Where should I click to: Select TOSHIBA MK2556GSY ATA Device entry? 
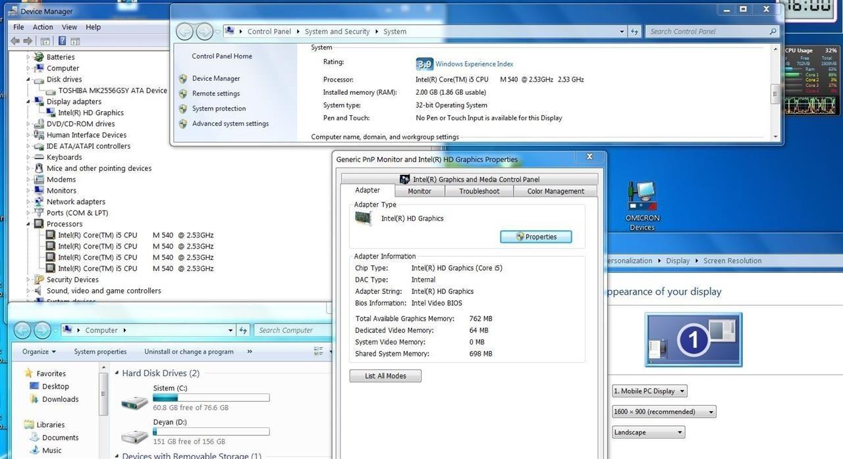(x=113, y=91)
